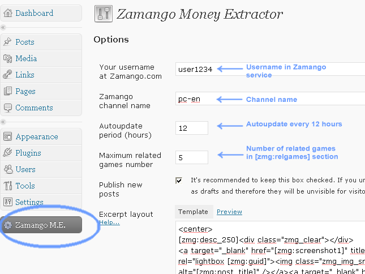
Task: Click the Options heading text
Action: tap(111, 40)
